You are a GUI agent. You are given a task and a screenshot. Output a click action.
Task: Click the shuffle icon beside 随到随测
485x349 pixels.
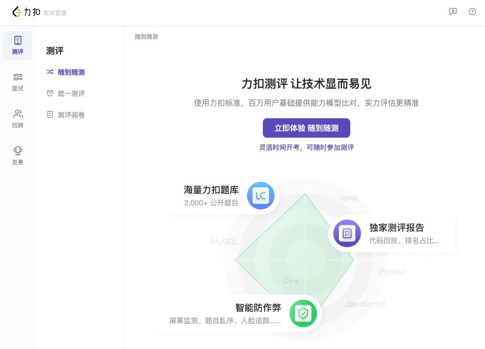point(50,72)
